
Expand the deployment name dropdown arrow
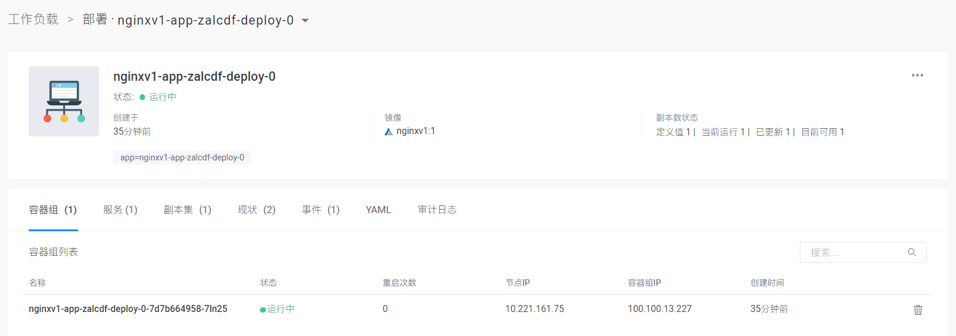tap(305, 20)
